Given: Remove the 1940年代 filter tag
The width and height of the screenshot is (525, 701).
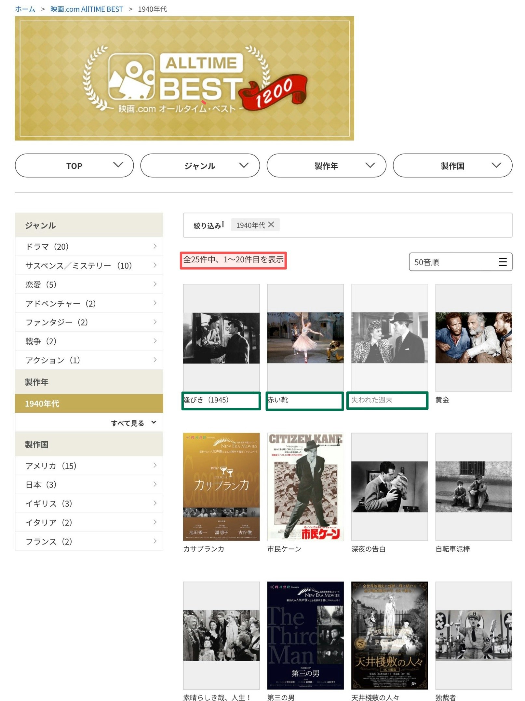Looking at the screenshot, I should pyautogui.click(x=271, y=225).
